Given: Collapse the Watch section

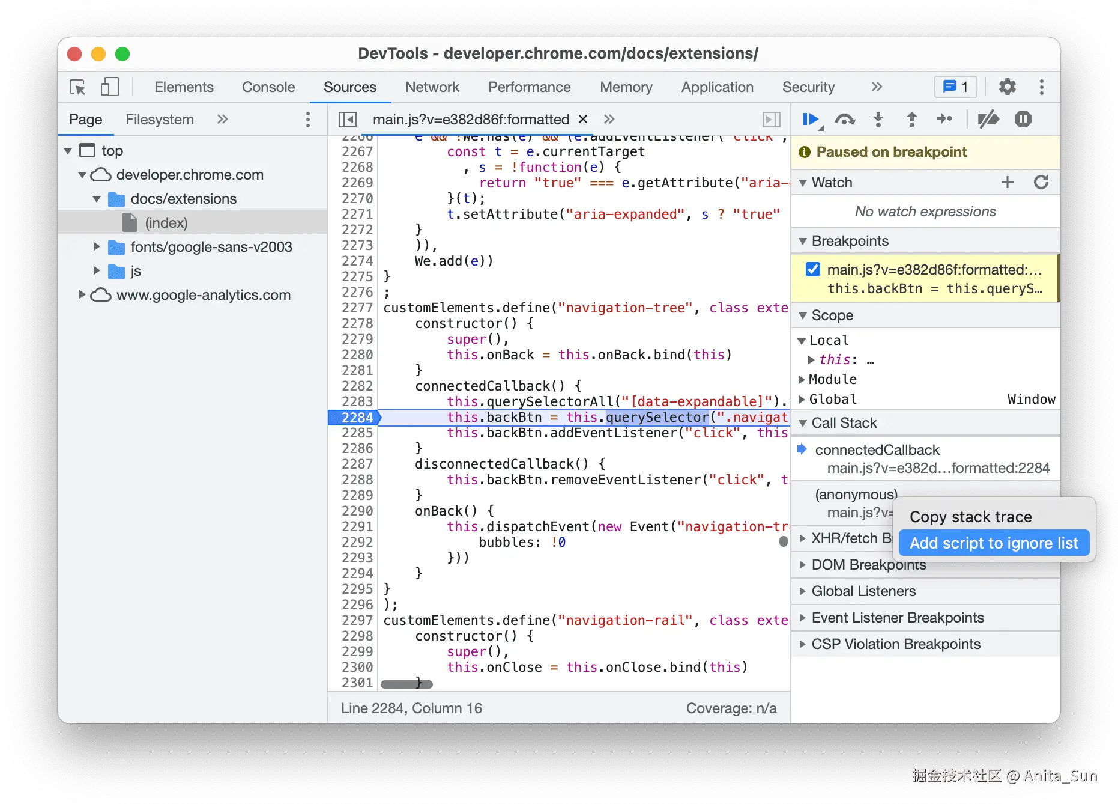Looking at the screenshot, I should tap(803, 183).
